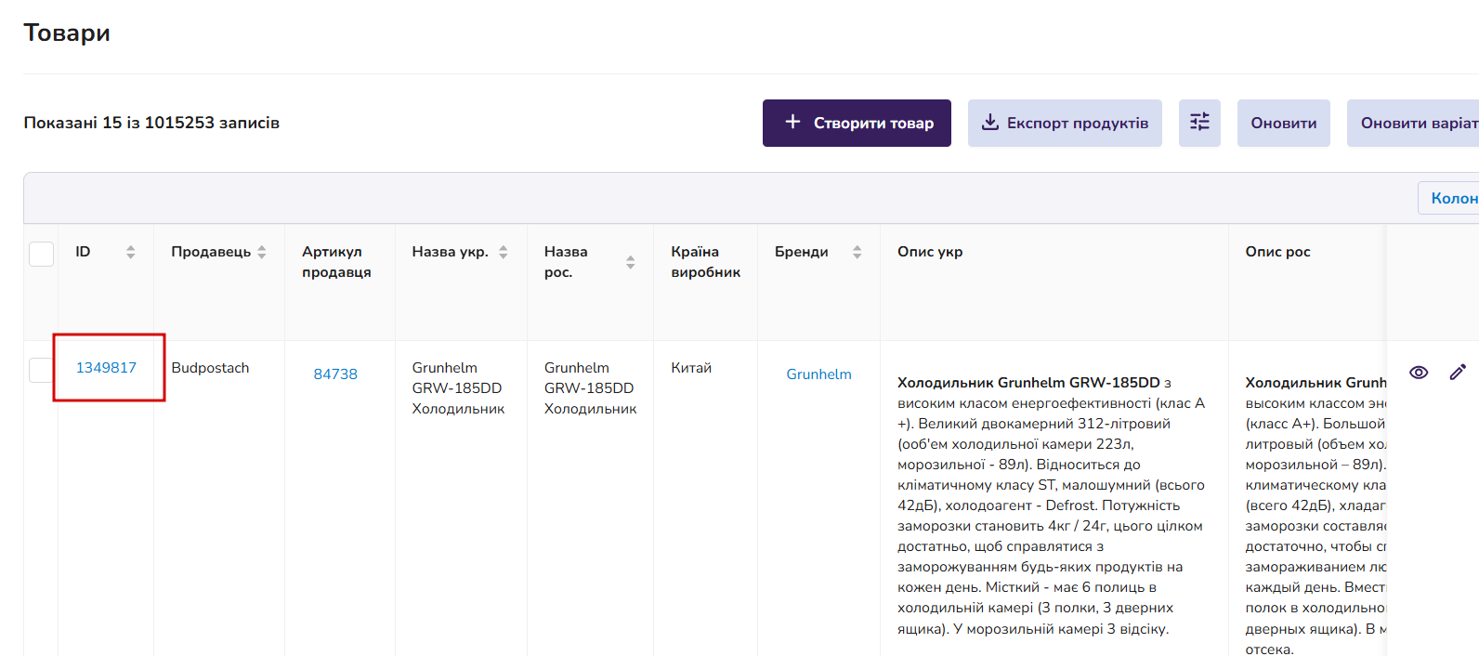1479x656 pixels.
Task: Toggle the select-all header checkbox
Action: [41, 254]
